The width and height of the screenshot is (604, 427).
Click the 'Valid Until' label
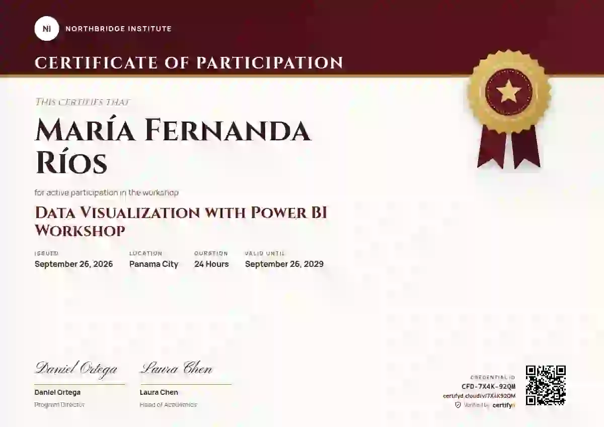point(265,253)
